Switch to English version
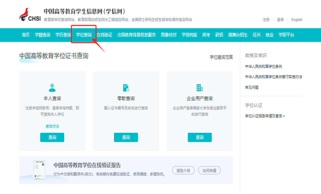The height and width of the screenshot is (194, 321). pyautogui.click(x=297, y=20)
